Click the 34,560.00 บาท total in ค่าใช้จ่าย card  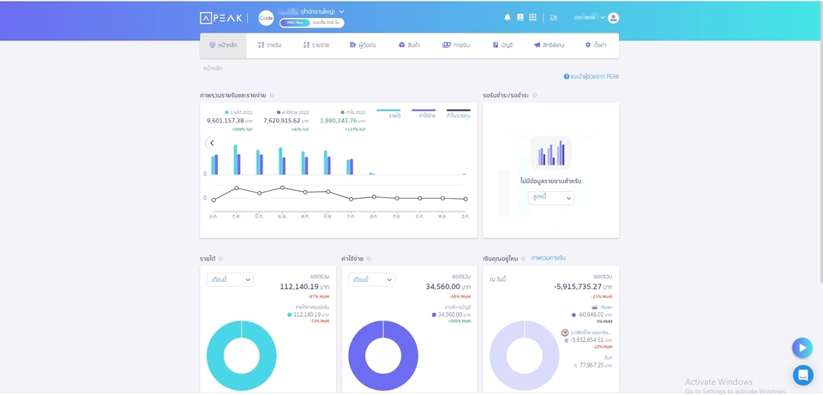point(448,287)
